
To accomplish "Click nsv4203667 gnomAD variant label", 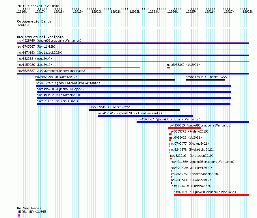I will pyautogui.click(x=168, y=119).
